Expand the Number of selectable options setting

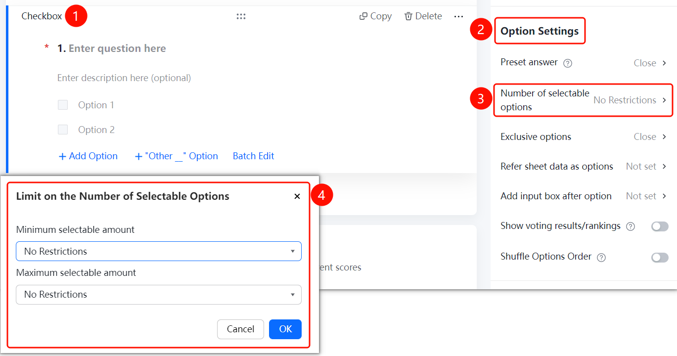[584, 100]
